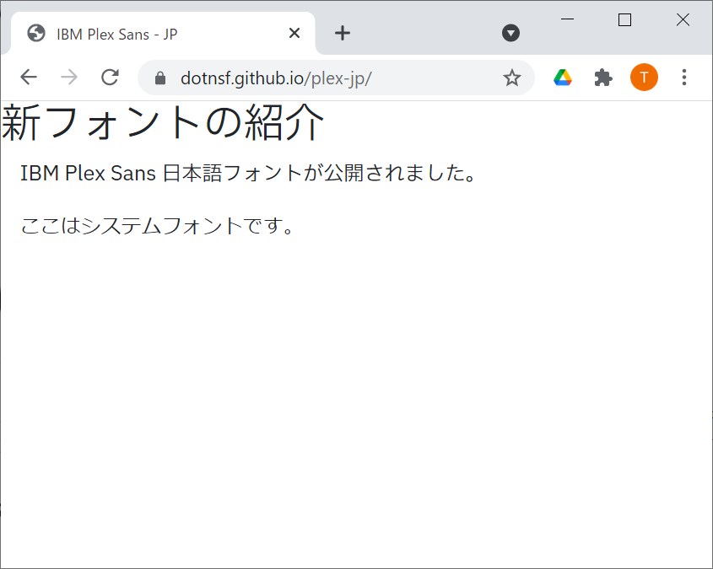713x569 pixels.
Task: Open Chrome's three-dot menu
Action: pyautogui.click(x=684, y=78)
